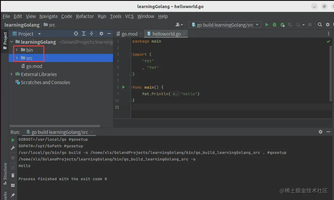Run with coverage from the toolbar
Screen dimensions: 334x200
(x=283, y=25)
